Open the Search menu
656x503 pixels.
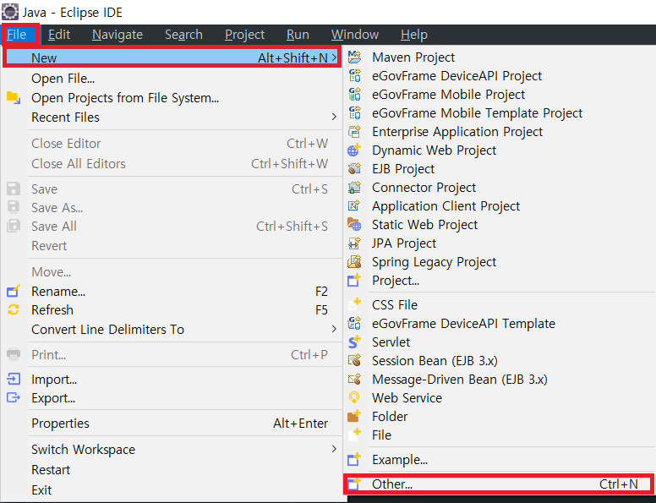(x=183, y=35)
